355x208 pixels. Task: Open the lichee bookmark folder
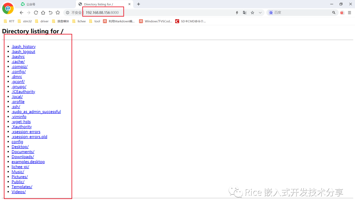(x=79, y=21)
